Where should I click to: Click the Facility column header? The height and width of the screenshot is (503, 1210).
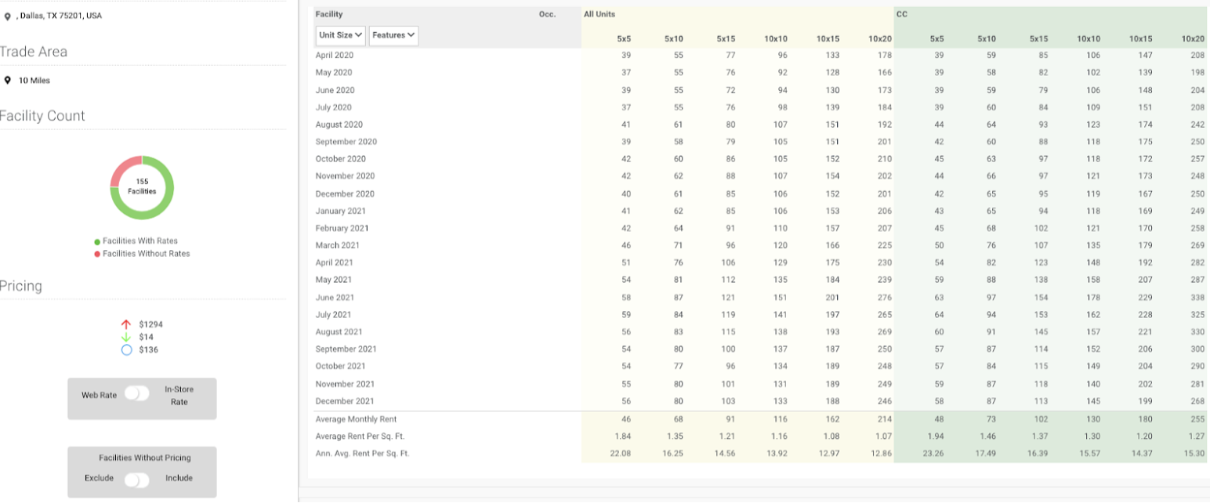tap(329, 14)
